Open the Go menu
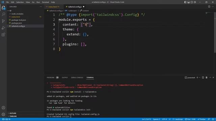216x121 pixels. click(33, 2)
